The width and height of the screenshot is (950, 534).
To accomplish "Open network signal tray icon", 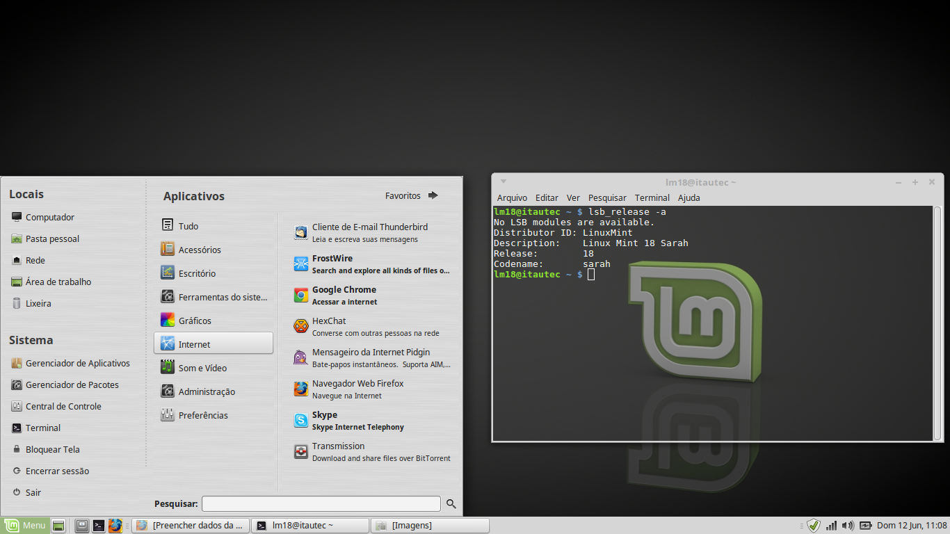I will (831, 526).
